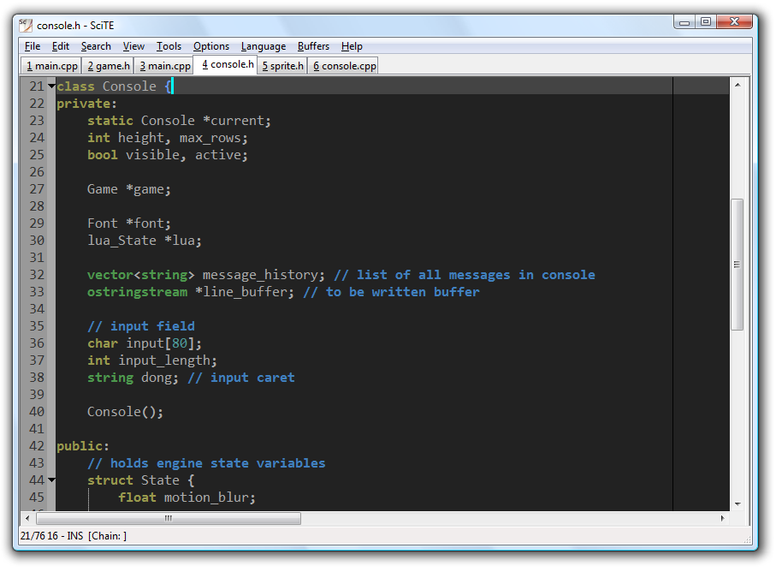Open the Tools menu
Viewport: 782px width, 572px height.
(169, 46)
